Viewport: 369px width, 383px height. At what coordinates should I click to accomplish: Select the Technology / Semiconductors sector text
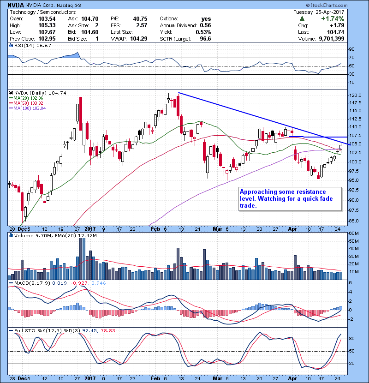tap(43, 12)
